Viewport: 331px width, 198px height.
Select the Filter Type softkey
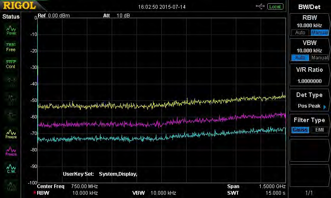coord(309,125)
